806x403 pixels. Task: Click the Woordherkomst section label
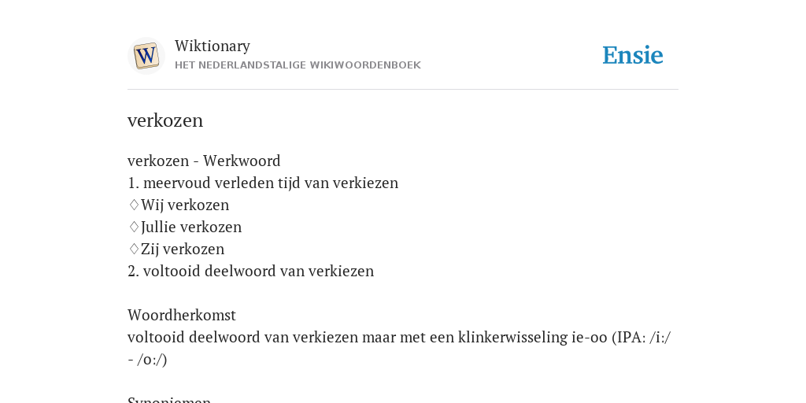(x=182, y=315)
